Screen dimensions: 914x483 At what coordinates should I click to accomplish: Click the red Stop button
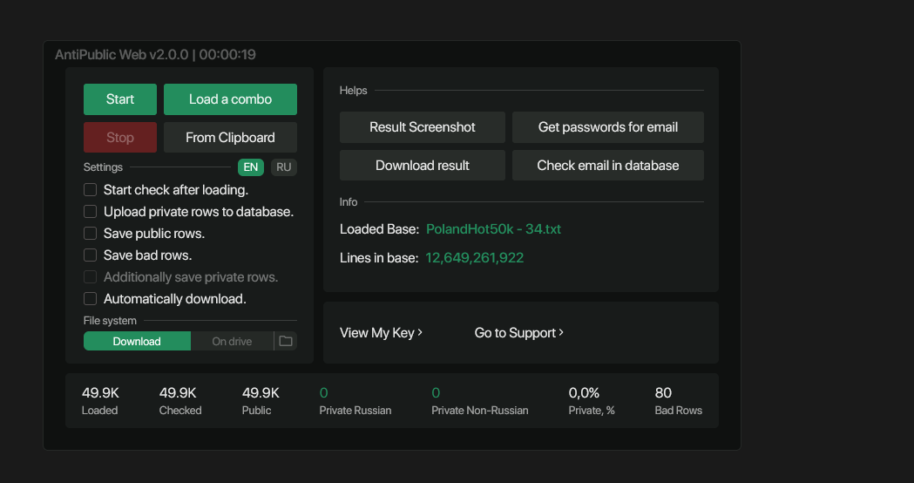pyautogui.click(x=120, y=138)
